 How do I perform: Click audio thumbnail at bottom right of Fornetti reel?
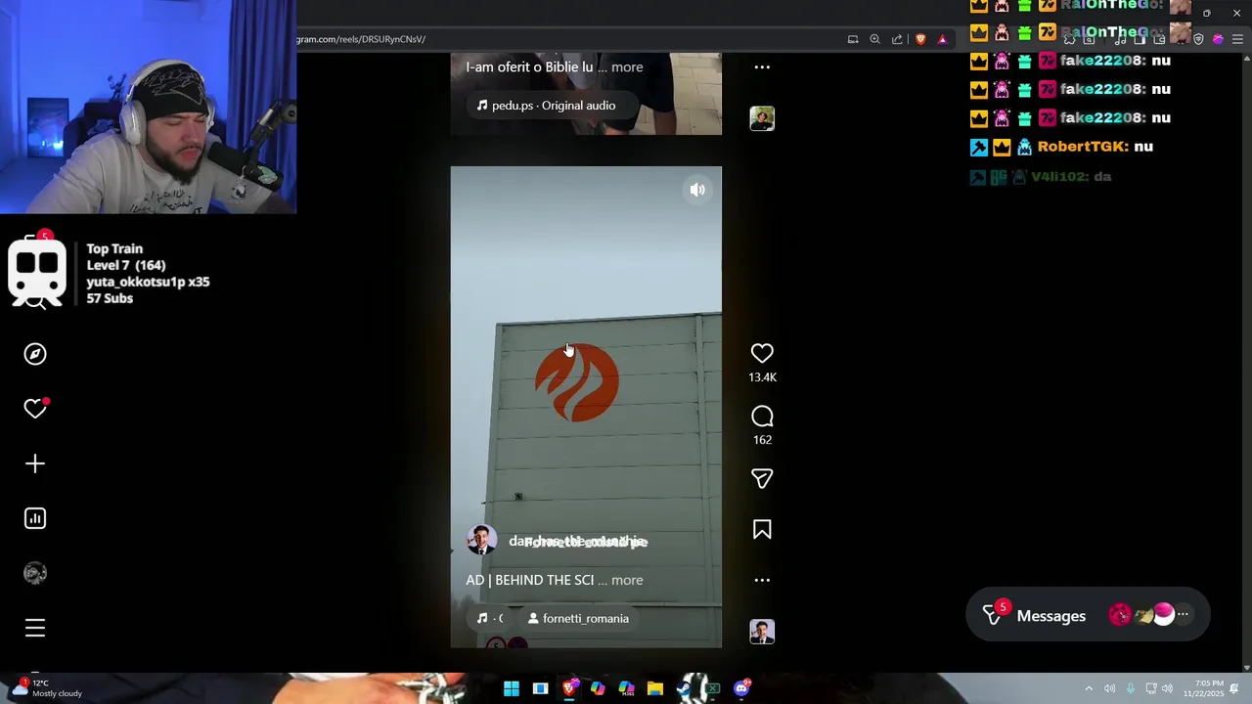tap(762, 632)
